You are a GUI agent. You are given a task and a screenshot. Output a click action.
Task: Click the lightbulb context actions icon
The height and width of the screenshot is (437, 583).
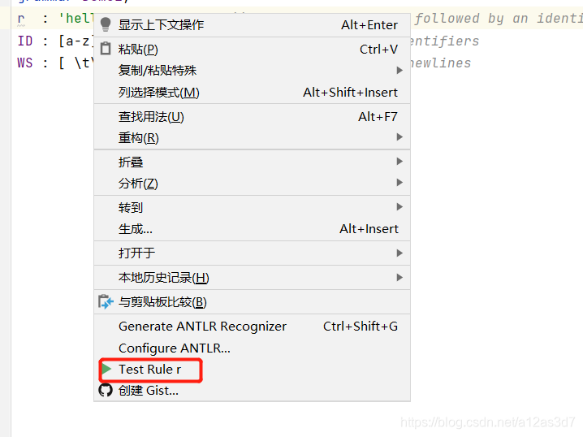(106, 24)
